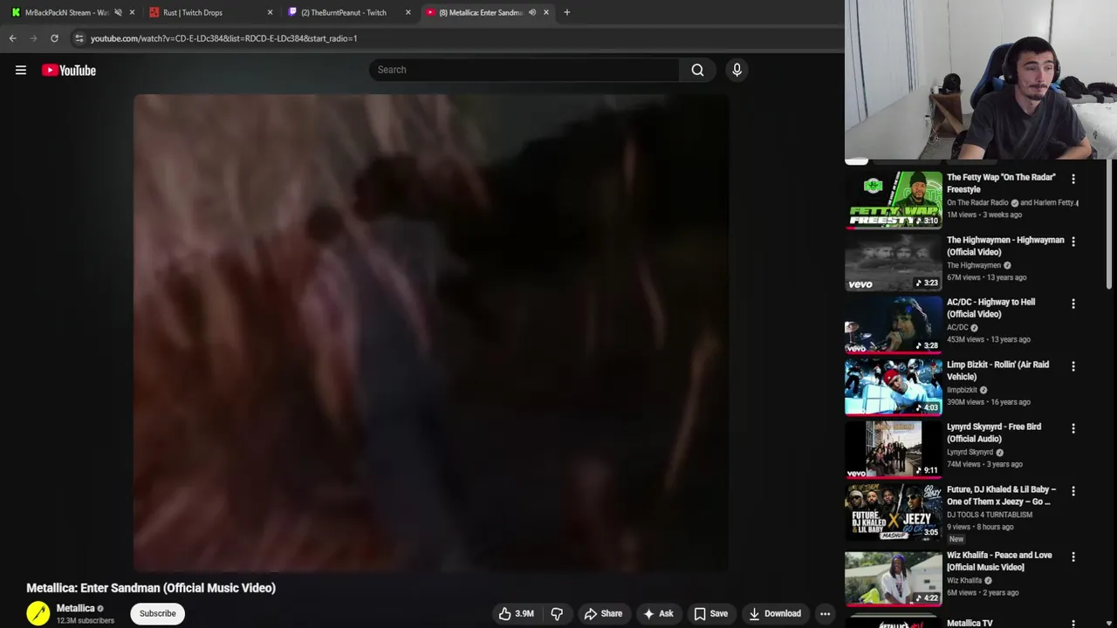
Task: Open Lynyrd Skynyrd Free Bird thumbnail
Action: [893, 449]
